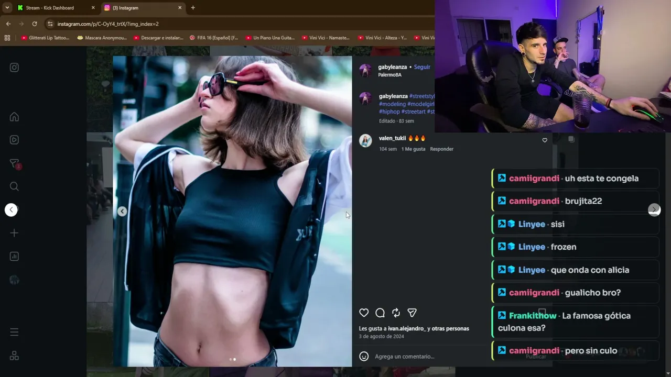671x377 pixels.
Task: Click the Agrega un comentario field
Action: tap(404, 357)
